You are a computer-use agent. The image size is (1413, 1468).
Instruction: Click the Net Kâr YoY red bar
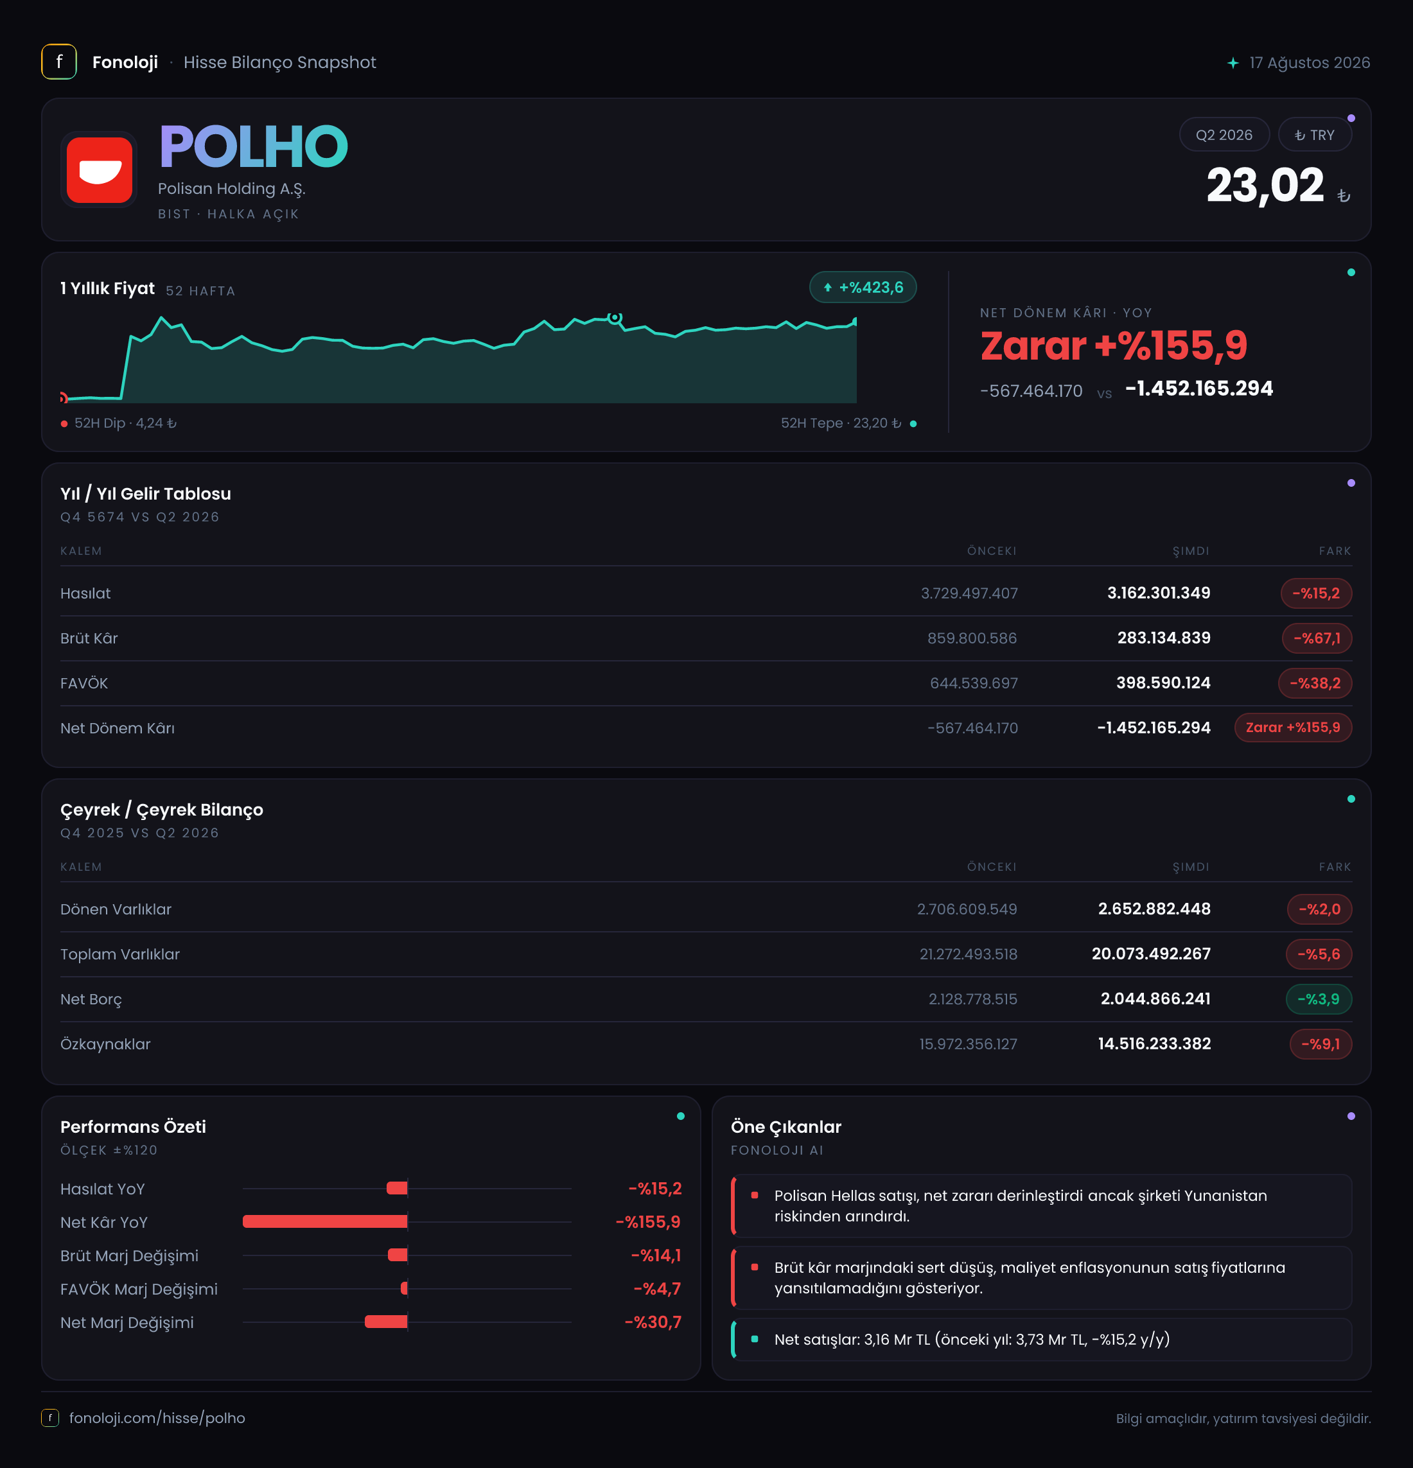(324, 1221)
